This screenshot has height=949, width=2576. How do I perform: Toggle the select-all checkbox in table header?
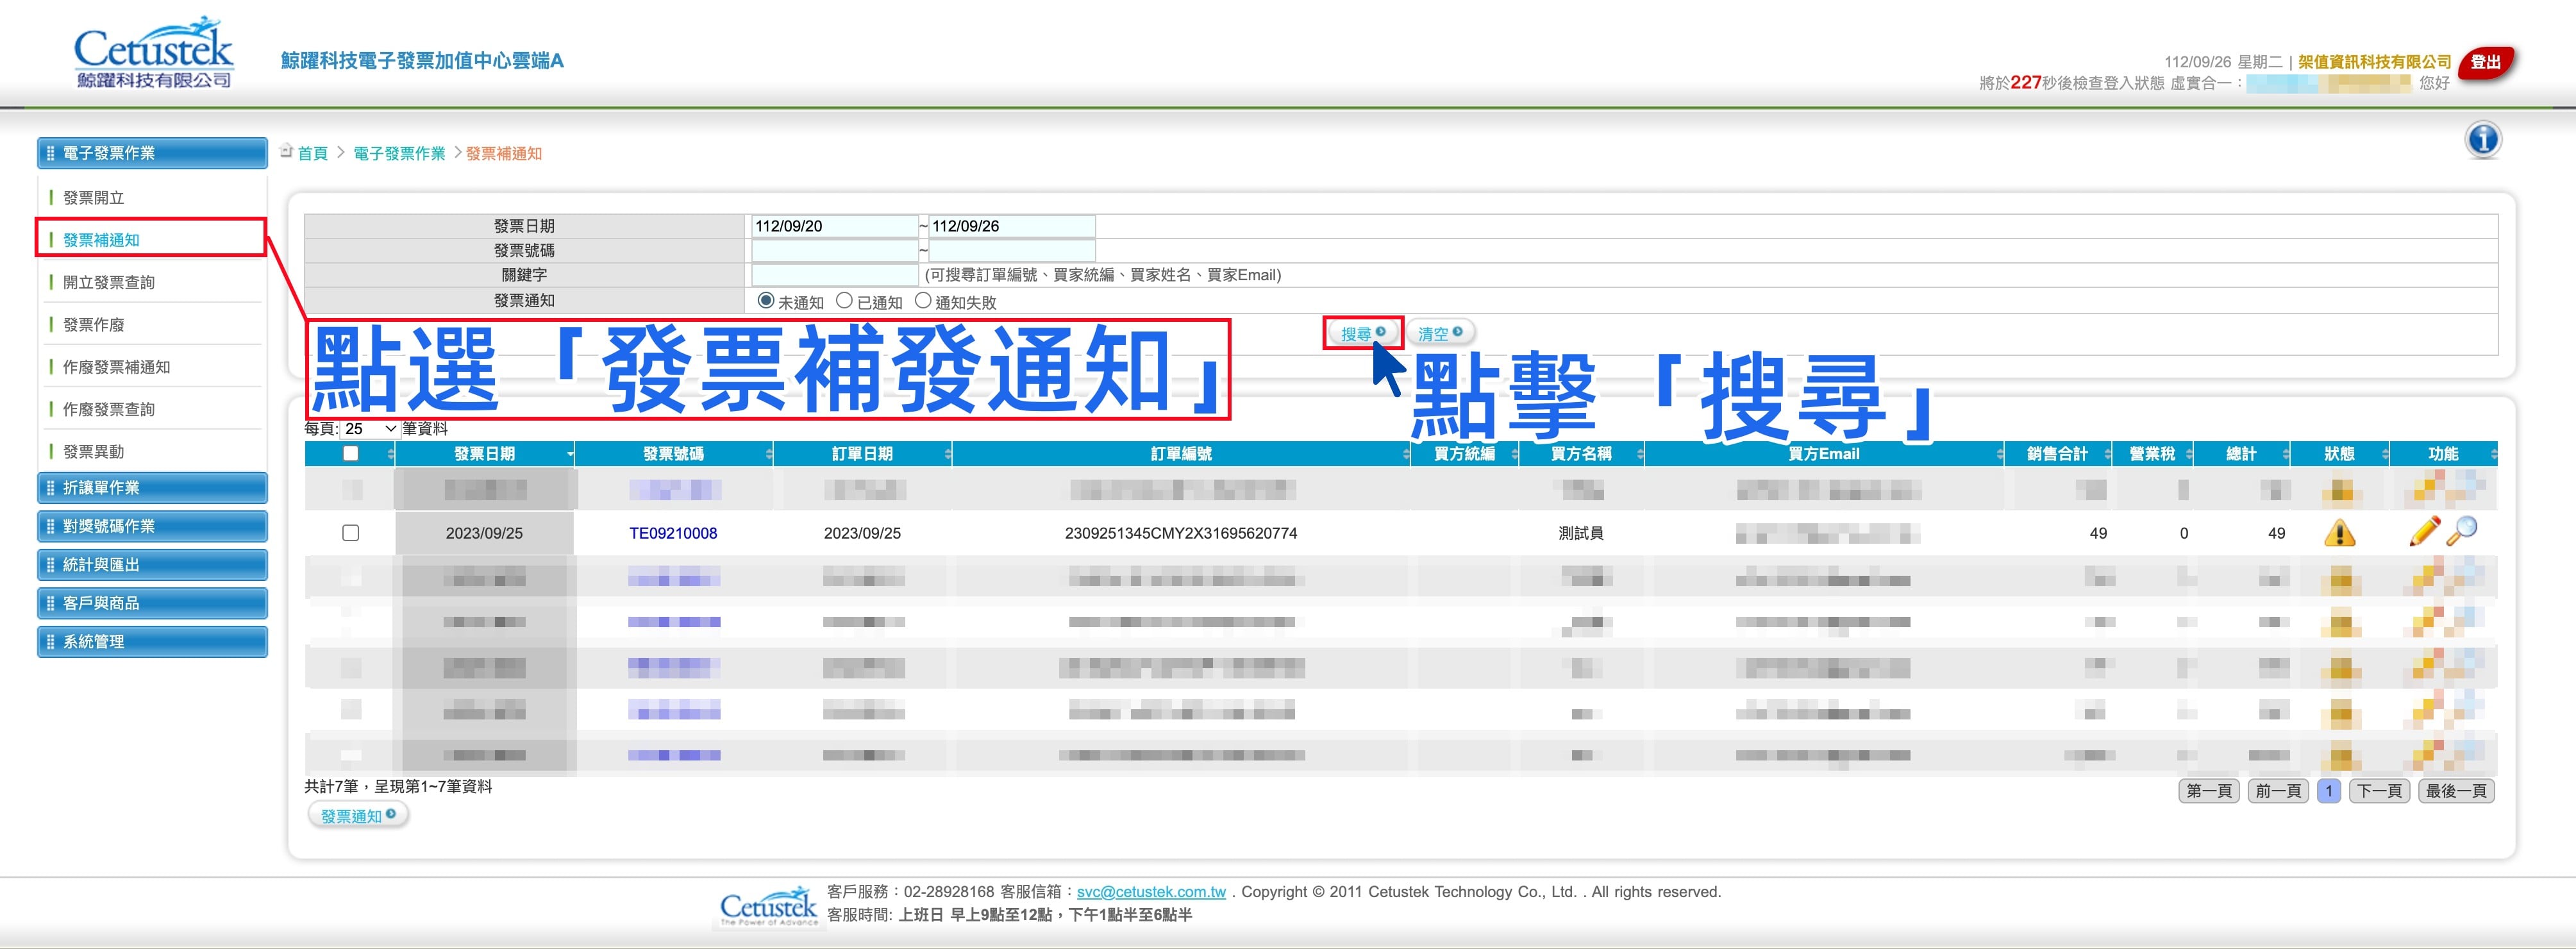(x=350, y=453)
